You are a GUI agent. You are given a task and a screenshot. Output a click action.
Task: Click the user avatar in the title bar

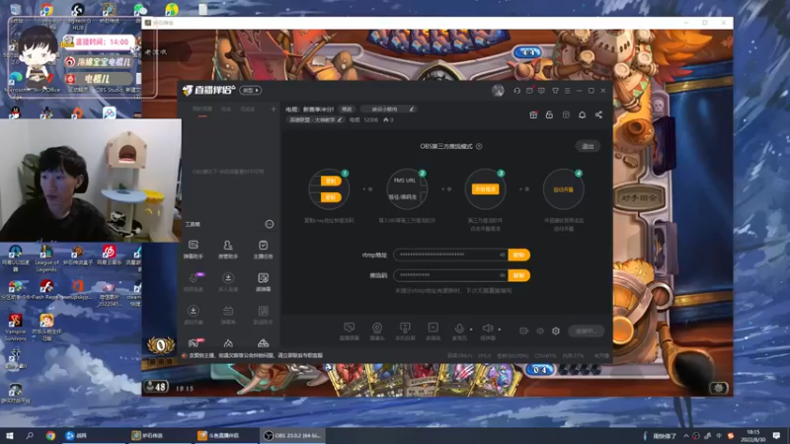(498, 91)
